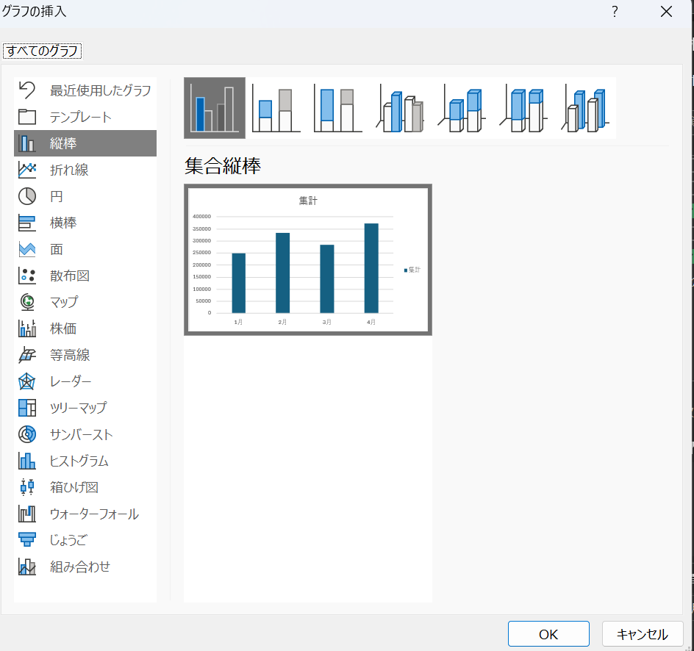Screen dimensions: 694x651
Task: Select the ツリーマップ treemap category
Action: coord(77,408)
